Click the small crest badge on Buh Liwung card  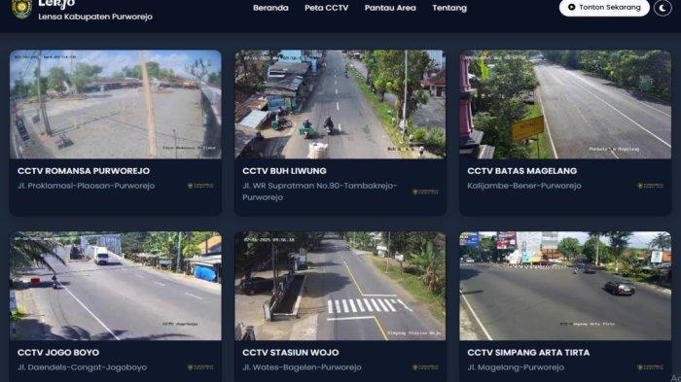pos(425,191)
